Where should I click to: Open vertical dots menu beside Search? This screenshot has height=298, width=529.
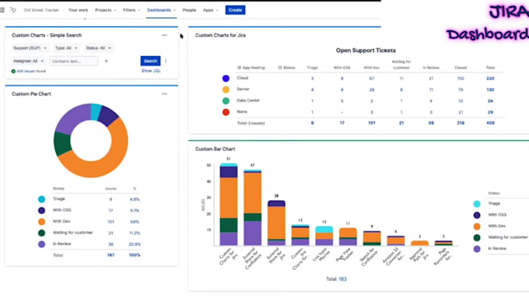click(x=166, y=61)
